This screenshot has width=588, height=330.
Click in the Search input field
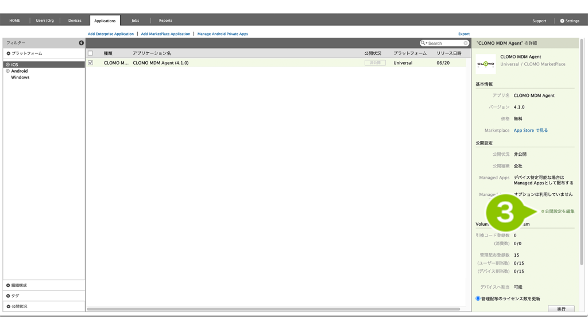click(x=445, y=44)
